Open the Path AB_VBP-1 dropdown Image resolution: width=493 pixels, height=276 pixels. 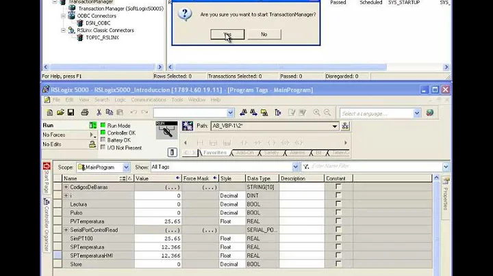[x=335, y=126]
